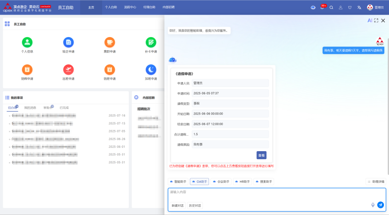The image size is (389, 215).
Task: Click the language translate icon
Action: click(359, 8)
